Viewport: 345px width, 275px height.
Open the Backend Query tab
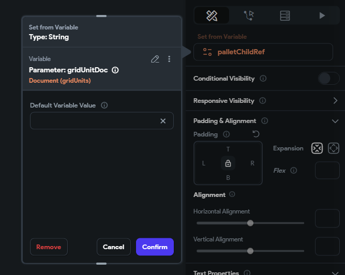click(284, 16)
